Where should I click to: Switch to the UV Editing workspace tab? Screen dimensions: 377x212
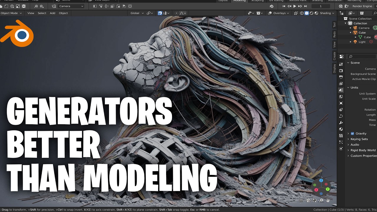pyautogui.click(x=276, y=1)
